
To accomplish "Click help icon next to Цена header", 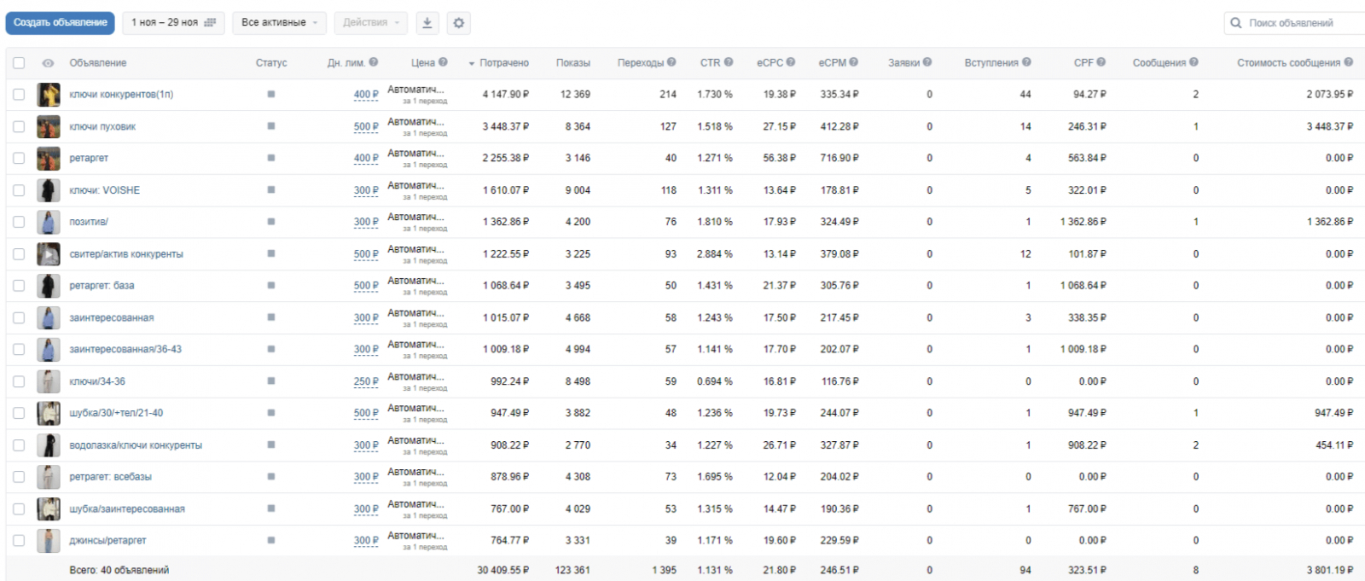I will 443,62.
